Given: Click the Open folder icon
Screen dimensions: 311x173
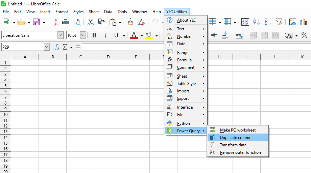Looking at the screenshot, I should [21, 22].
